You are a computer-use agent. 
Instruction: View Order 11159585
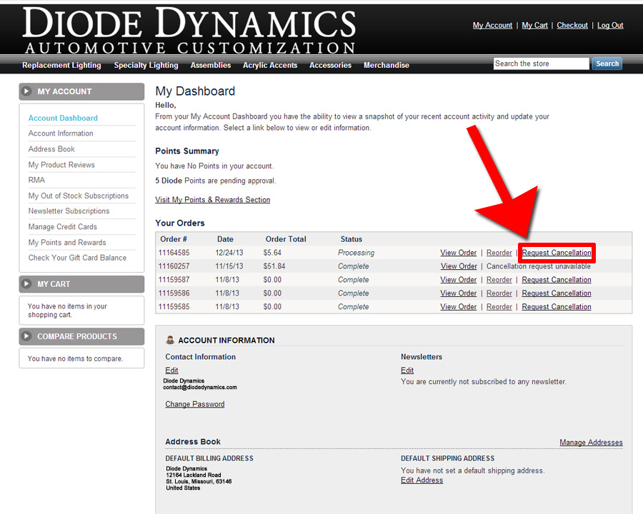(458, 306)
